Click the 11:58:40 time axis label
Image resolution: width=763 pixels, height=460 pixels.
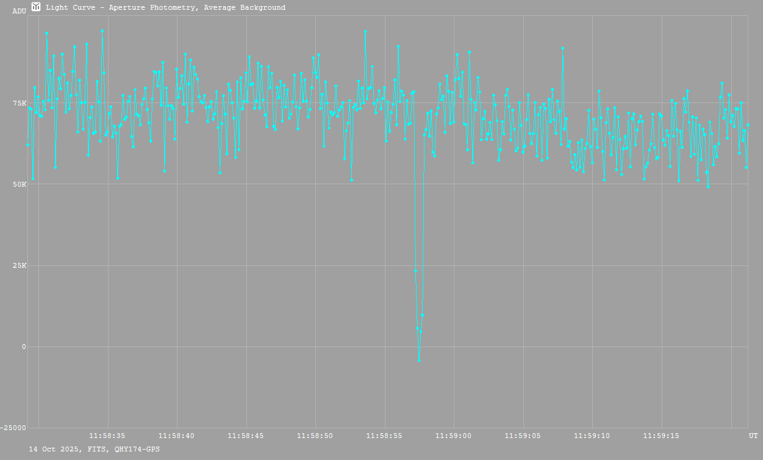tap(176, 436)
